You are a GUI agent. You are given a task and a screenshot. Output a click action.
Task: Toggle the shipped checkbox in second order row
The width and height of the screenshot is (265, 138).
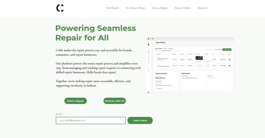click(229, 66)
